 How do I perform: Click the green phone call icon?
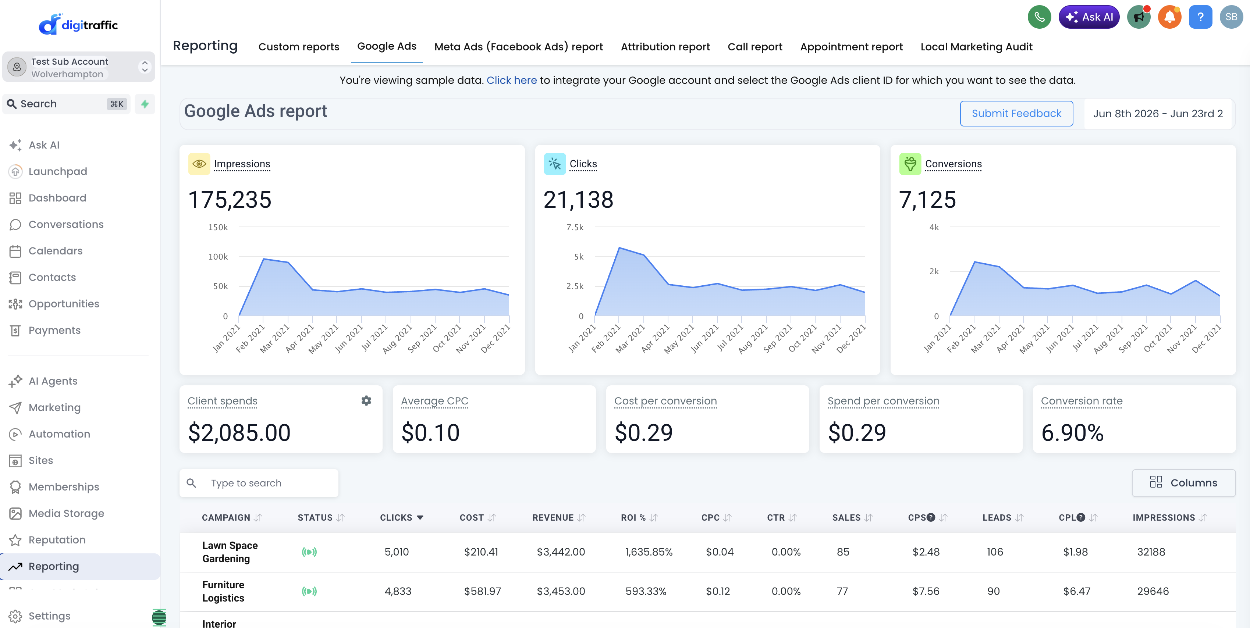1039,17
